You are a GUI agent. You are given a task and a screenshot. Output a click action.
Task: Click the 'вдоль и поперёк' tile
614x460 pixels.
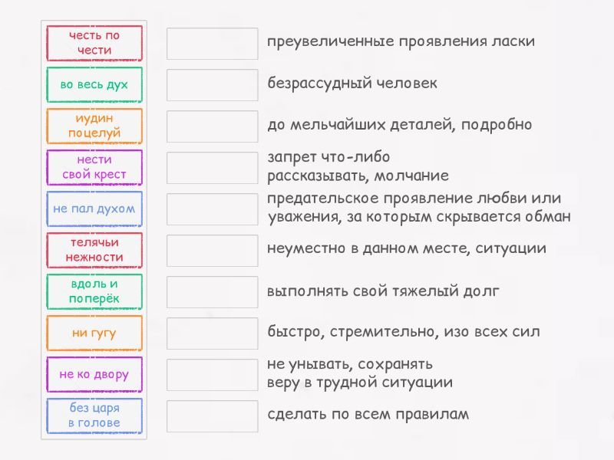pos(94,291)
